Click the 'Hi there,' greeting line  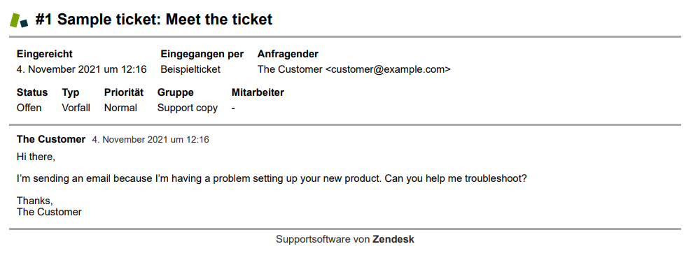pyautogui.click(x=36, y=157)
